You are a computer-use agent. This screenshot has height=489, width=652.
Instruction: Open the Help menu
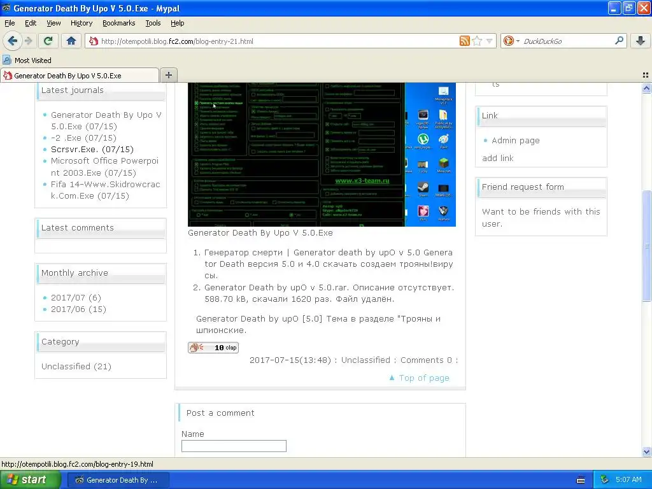[x=177, y=23]
